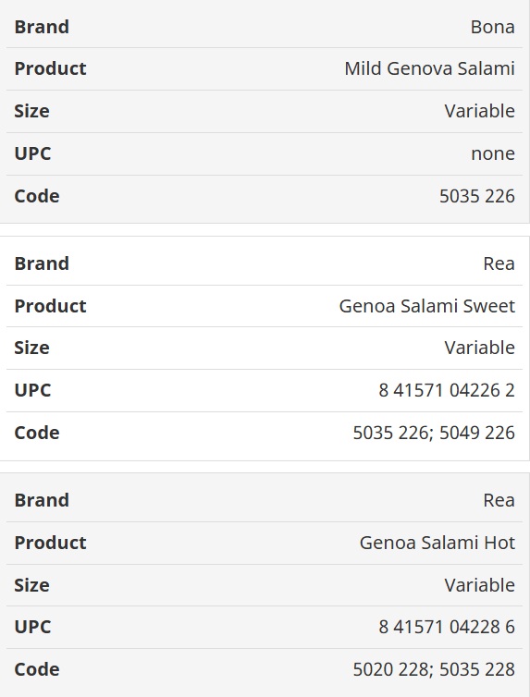Click the UPC value reading none
This screenshot has height=697, width=530.
point(493,153)
